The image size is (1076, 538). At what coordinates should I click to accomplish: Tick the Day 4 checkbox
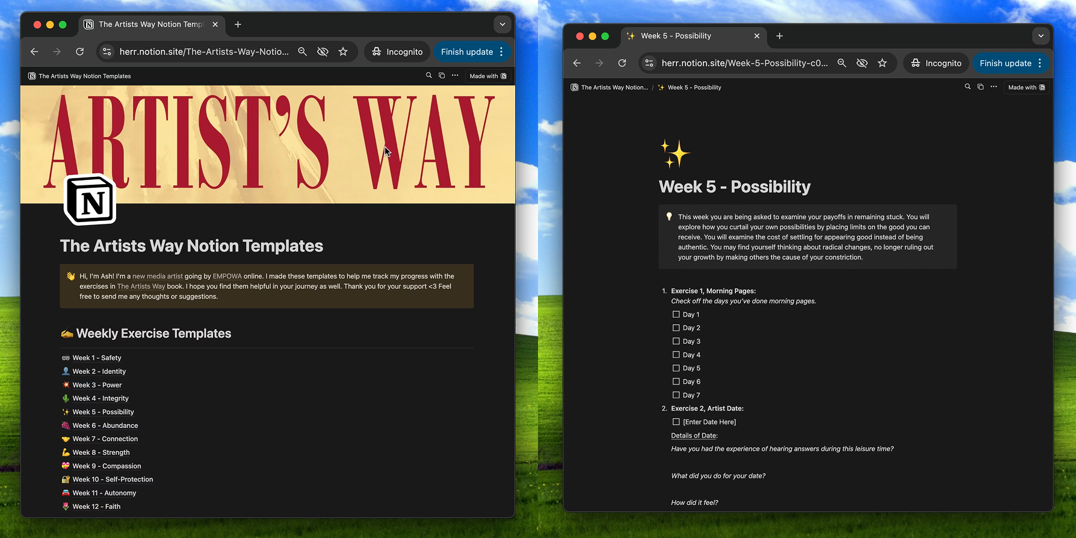pos(676,354)
